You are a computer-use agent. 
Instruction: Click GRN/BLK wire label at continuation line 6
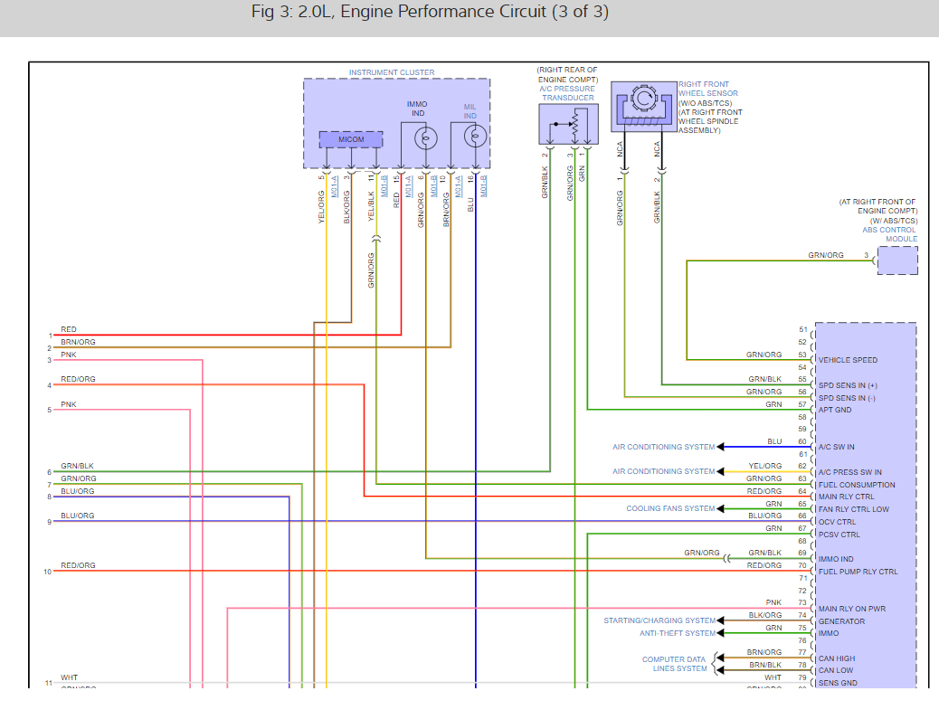[x=77, y=466]
